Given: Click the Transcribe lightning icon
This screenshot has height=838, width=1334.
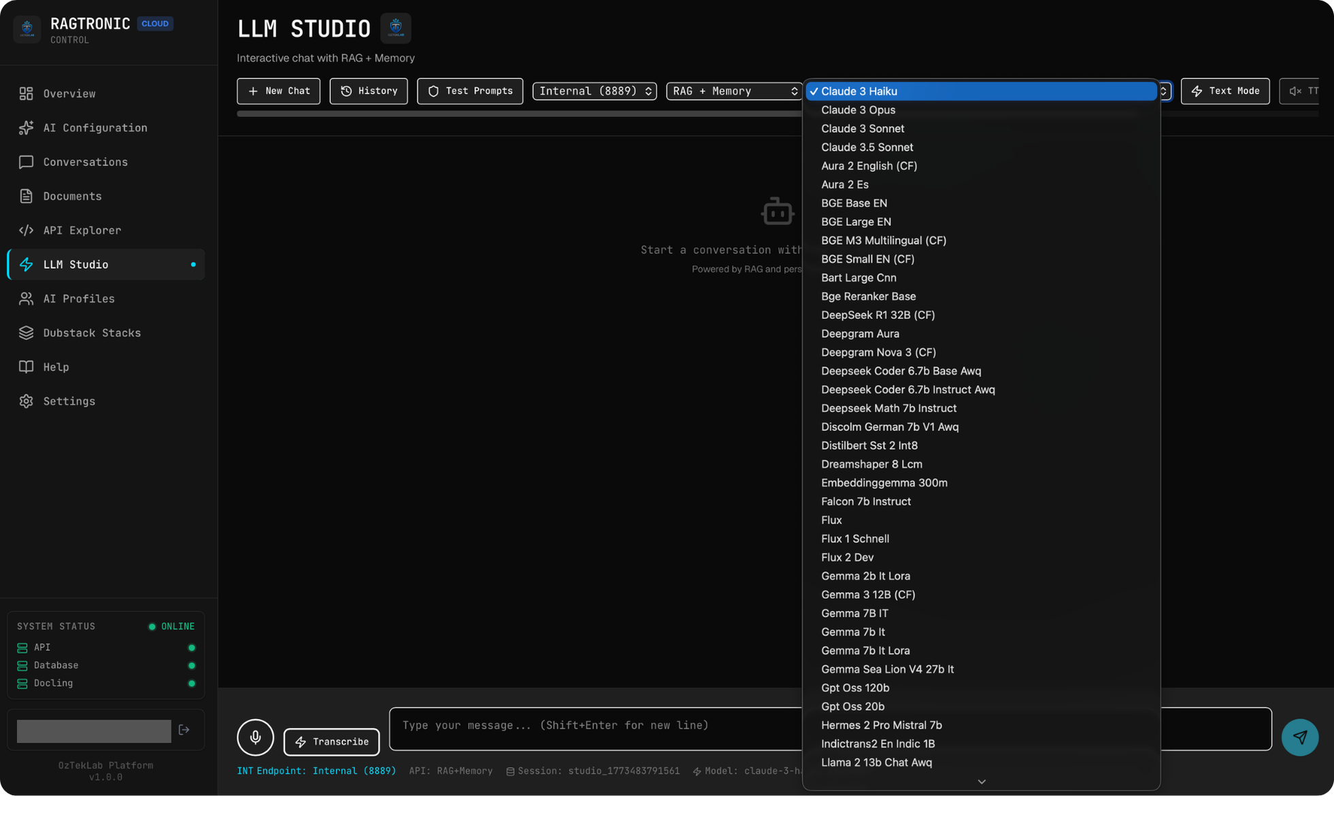Looking at the screenshot, I should pyautogui.click(x=301, y=742).
